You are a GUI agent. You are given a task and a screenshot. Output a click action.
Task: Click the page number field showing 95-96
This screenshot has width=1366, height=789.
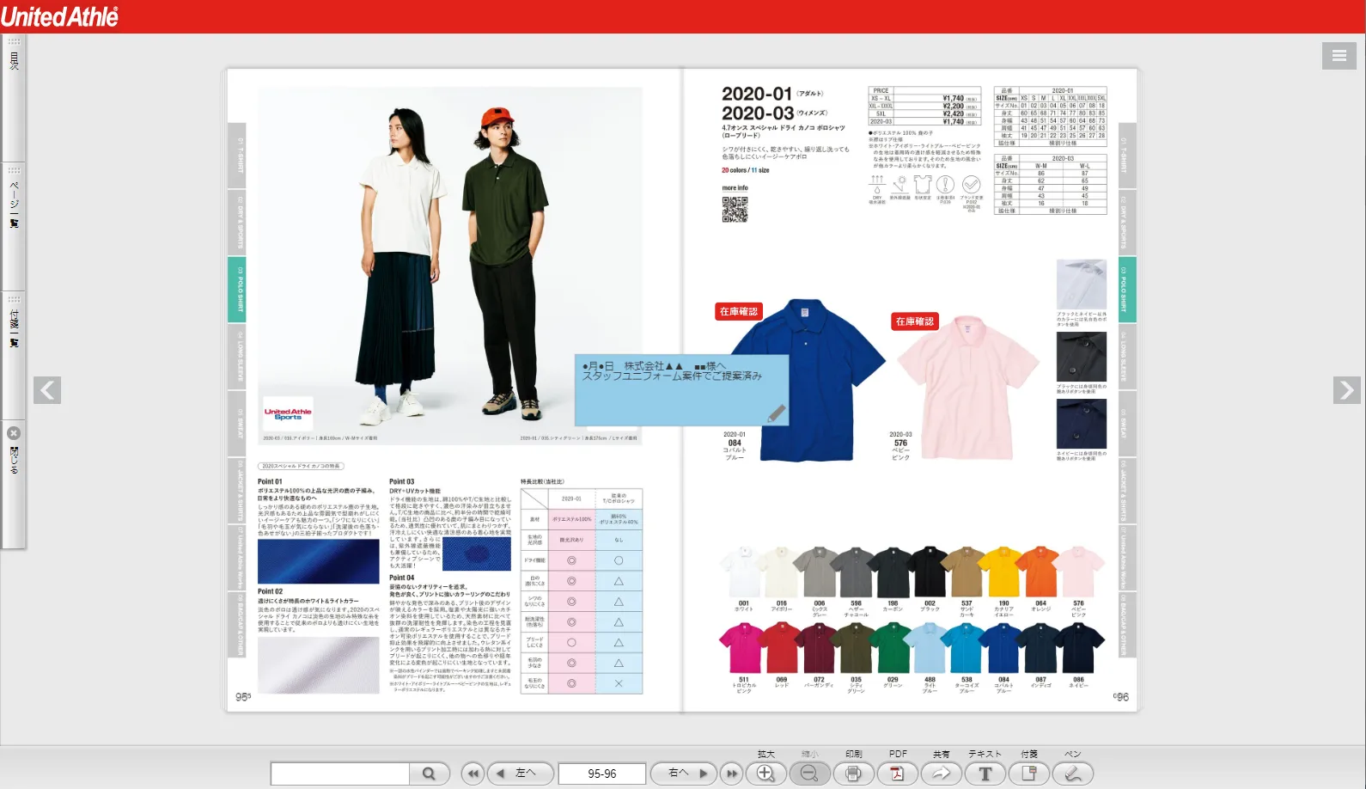coord(602,774)
